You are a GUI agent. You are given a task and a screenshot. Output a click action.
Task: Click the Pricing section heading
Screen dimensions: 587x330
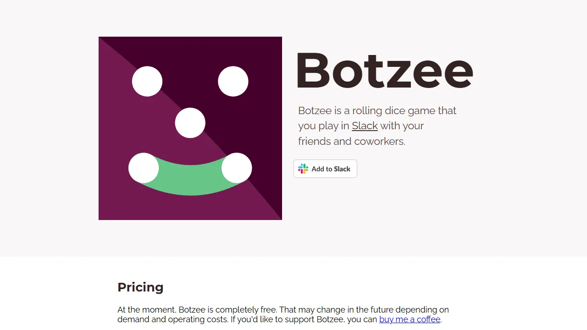pos(140,287)
